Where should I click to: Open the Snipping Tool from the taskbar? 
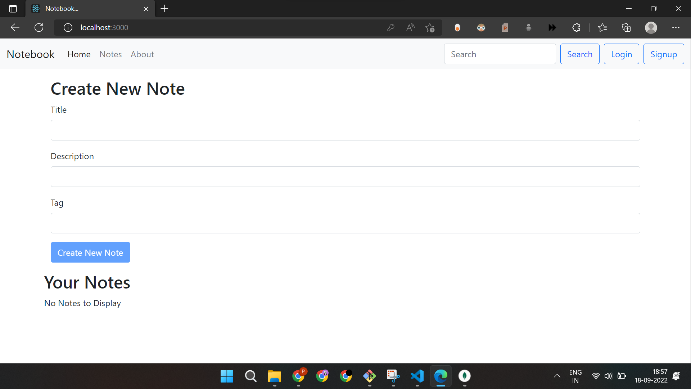coord(393,376)
